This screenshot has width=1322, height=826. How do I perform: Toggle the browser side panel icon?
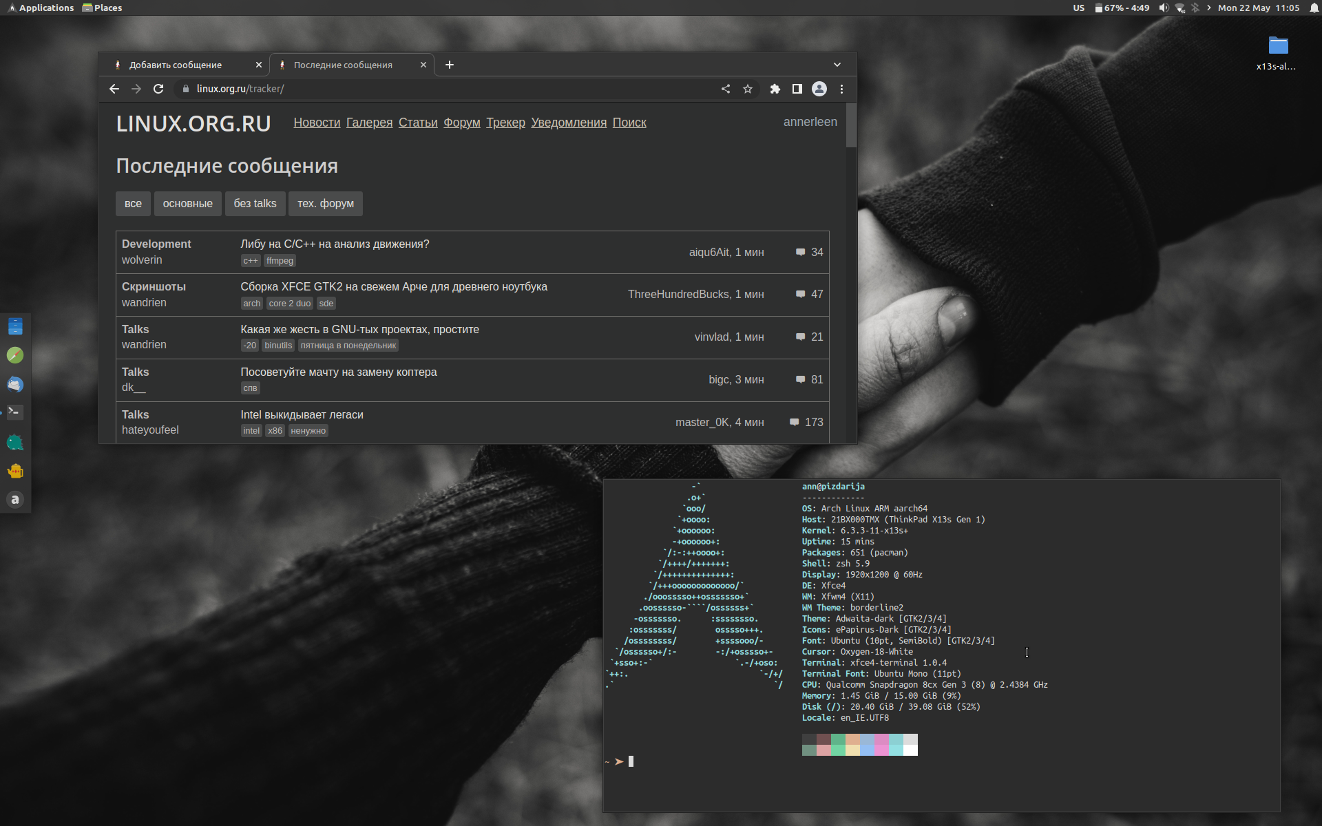tap(797, 89)
